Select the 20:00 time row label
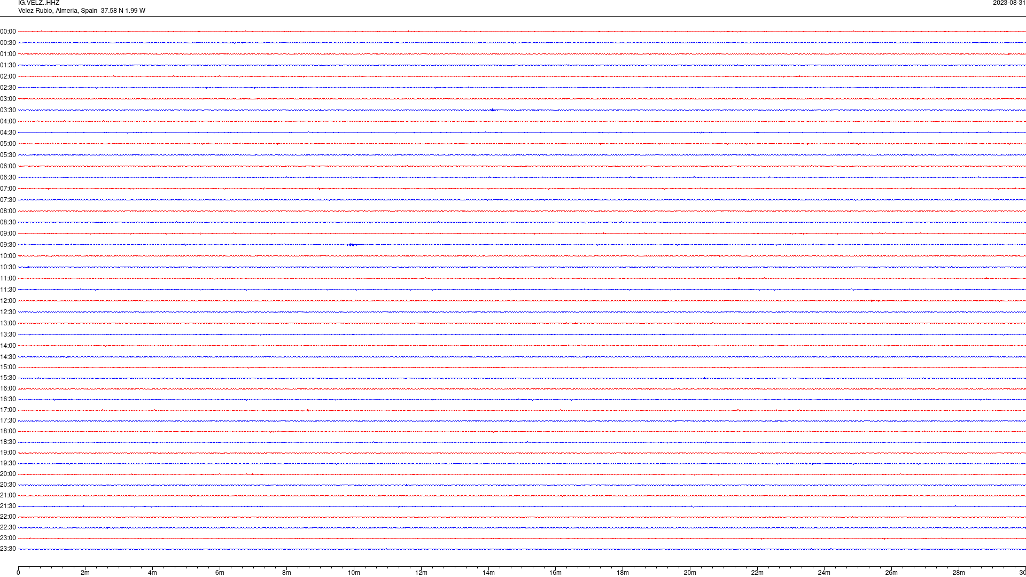This screenshot has width=1026, height=577. point(8,474)
